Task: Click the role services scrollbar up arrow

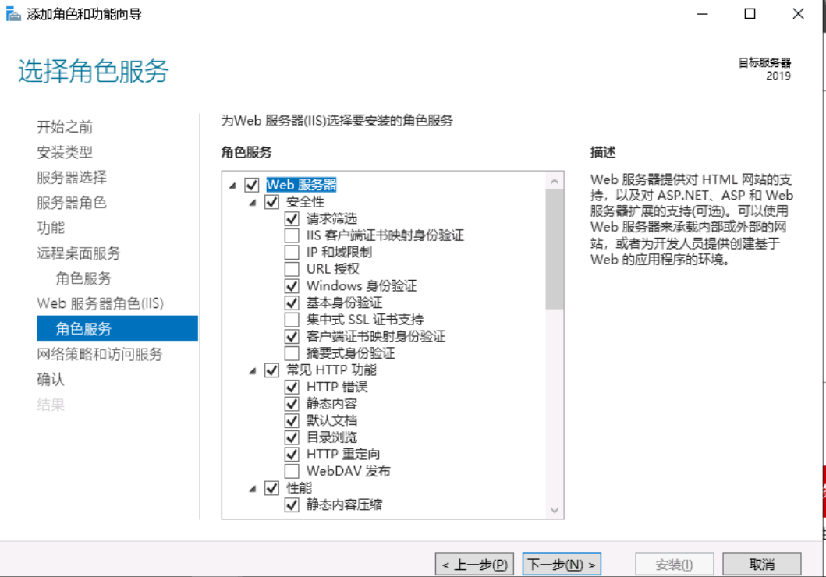Action: [555, 181]
